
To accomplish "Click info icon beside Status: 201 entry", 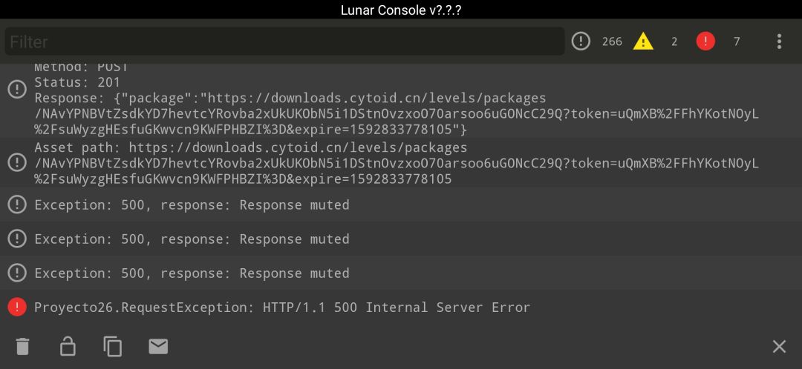I will coord(17,90).
